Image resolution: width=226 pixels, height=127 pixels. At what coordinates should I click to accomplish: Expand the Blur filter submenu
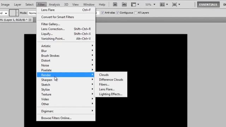point(66,51)
